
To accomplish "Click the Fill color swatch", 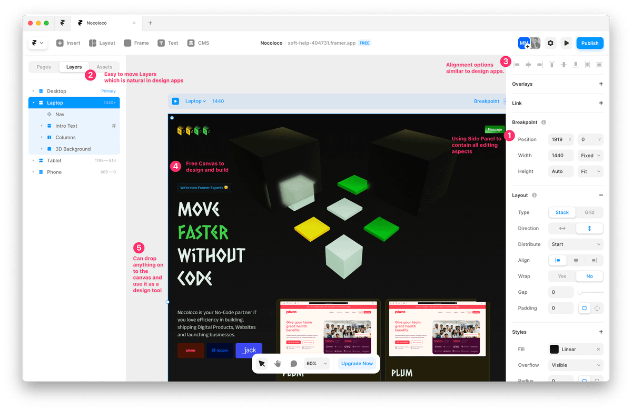I will (555, 350).
